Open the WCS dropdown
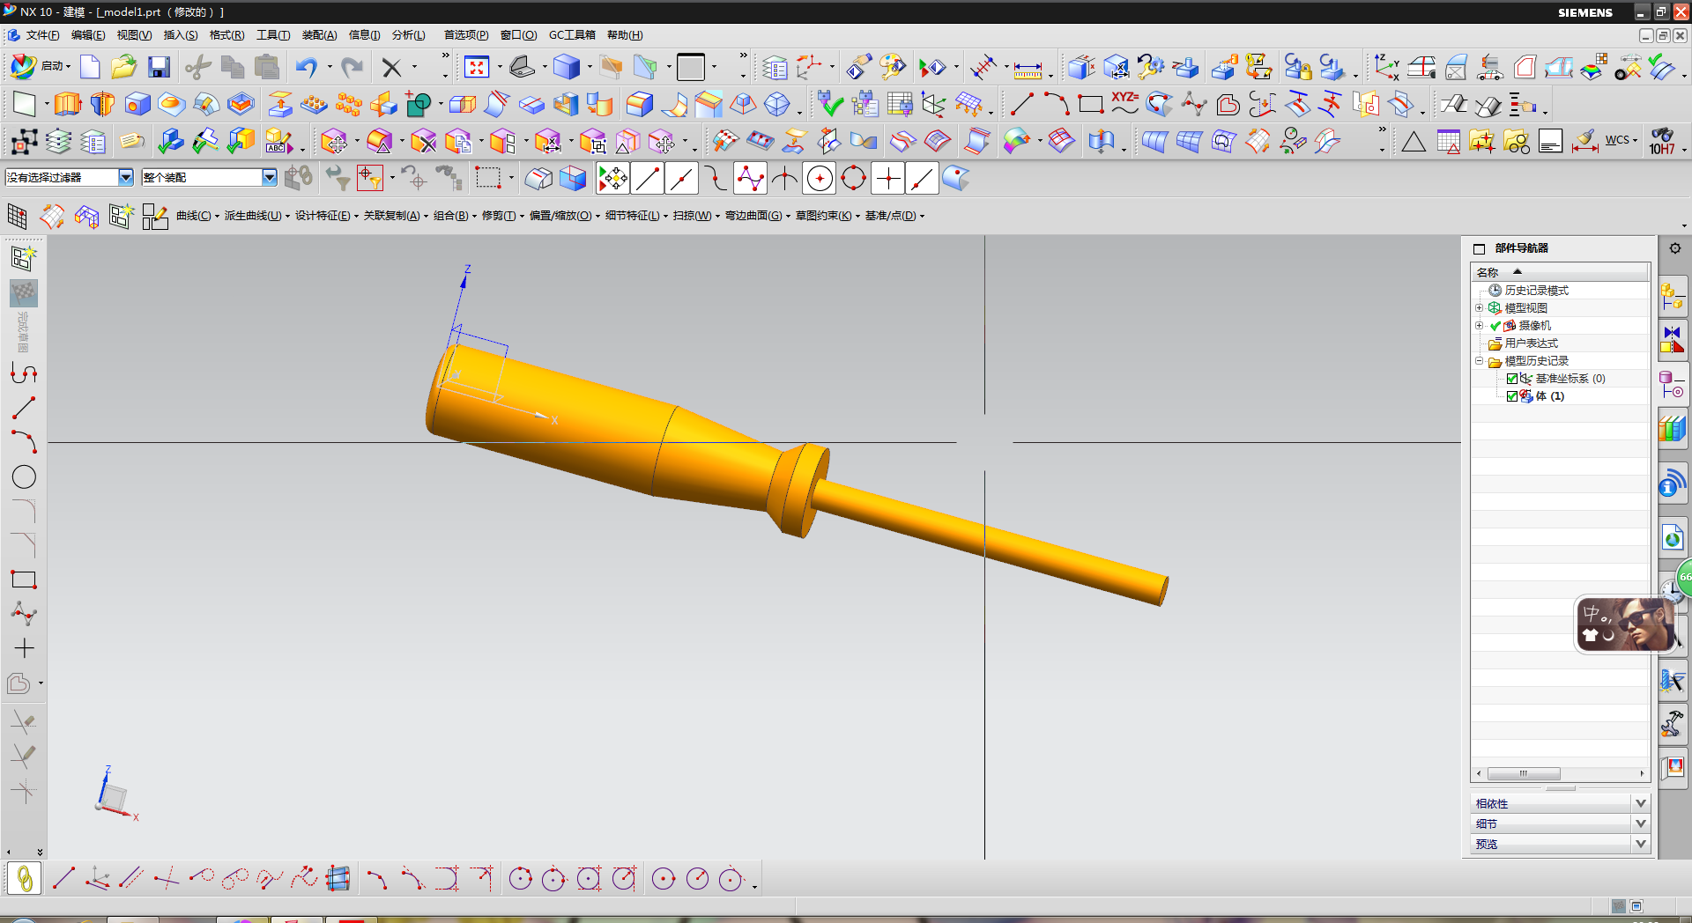 (1621, 140)
